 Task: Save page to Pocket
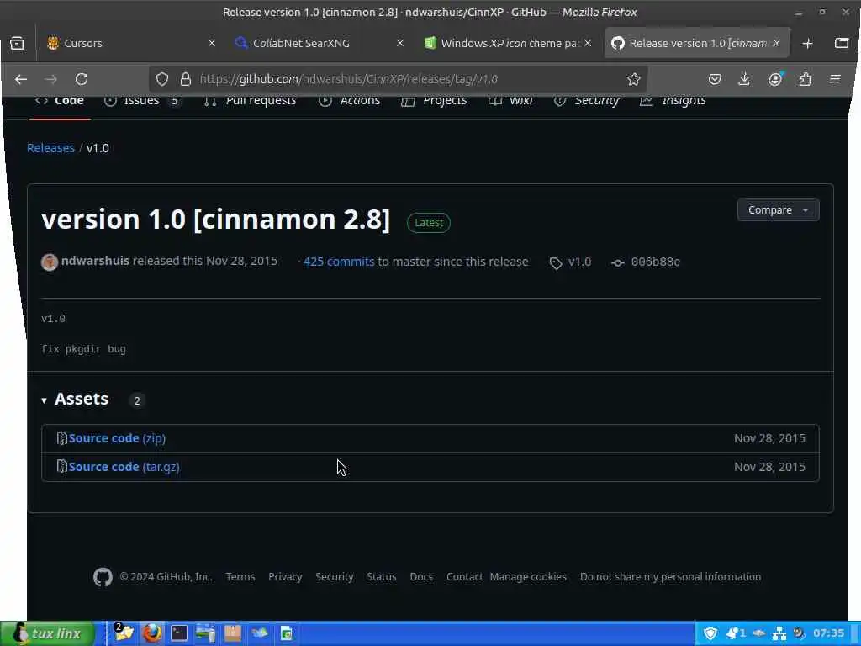pyautogui.click(x=715, y=79)
